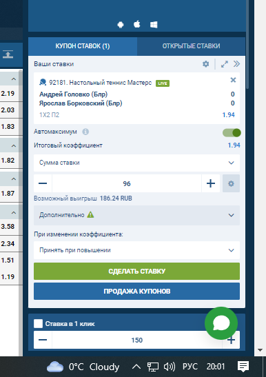Expand the Дополнительно section
The height and width of the screenshot is (377, 266).
[x=136, y=215]
